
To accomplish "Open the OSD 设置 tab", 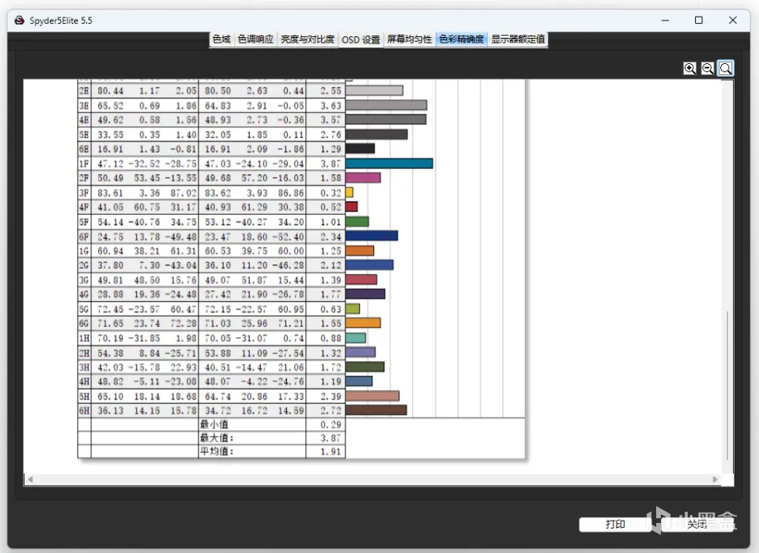I will pos(361,39).
